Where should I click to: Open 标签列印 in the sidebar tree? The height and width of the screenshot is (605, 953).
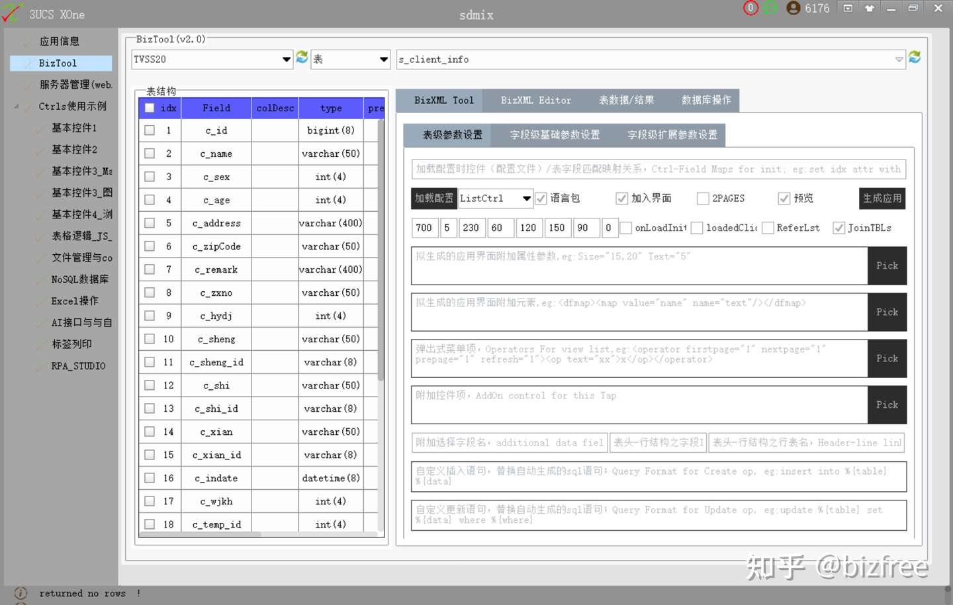[71, 344]
